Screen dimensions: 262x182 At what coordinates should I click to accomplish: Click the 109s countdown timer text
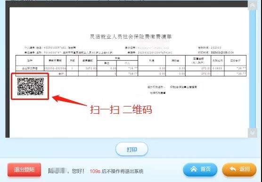coord(95,171)
